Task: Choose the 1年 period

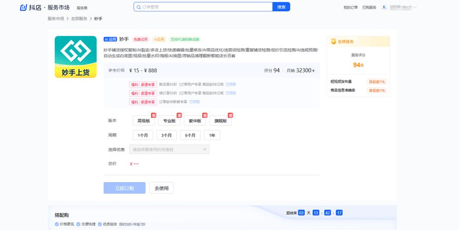Action: pyautogui.click(x=212, y=135)
